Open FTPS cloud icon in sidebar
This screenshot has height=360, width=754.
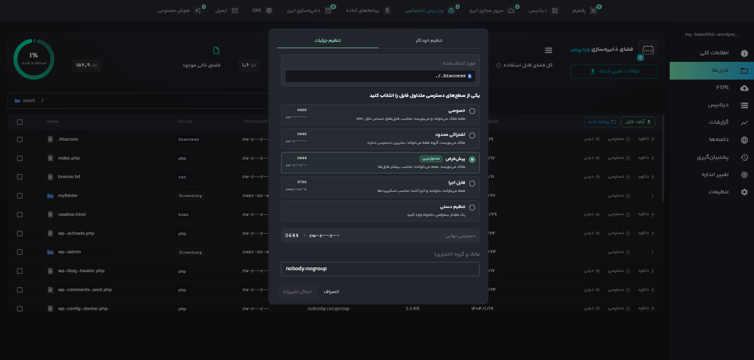pyautogui.click(x=744, y=88)
